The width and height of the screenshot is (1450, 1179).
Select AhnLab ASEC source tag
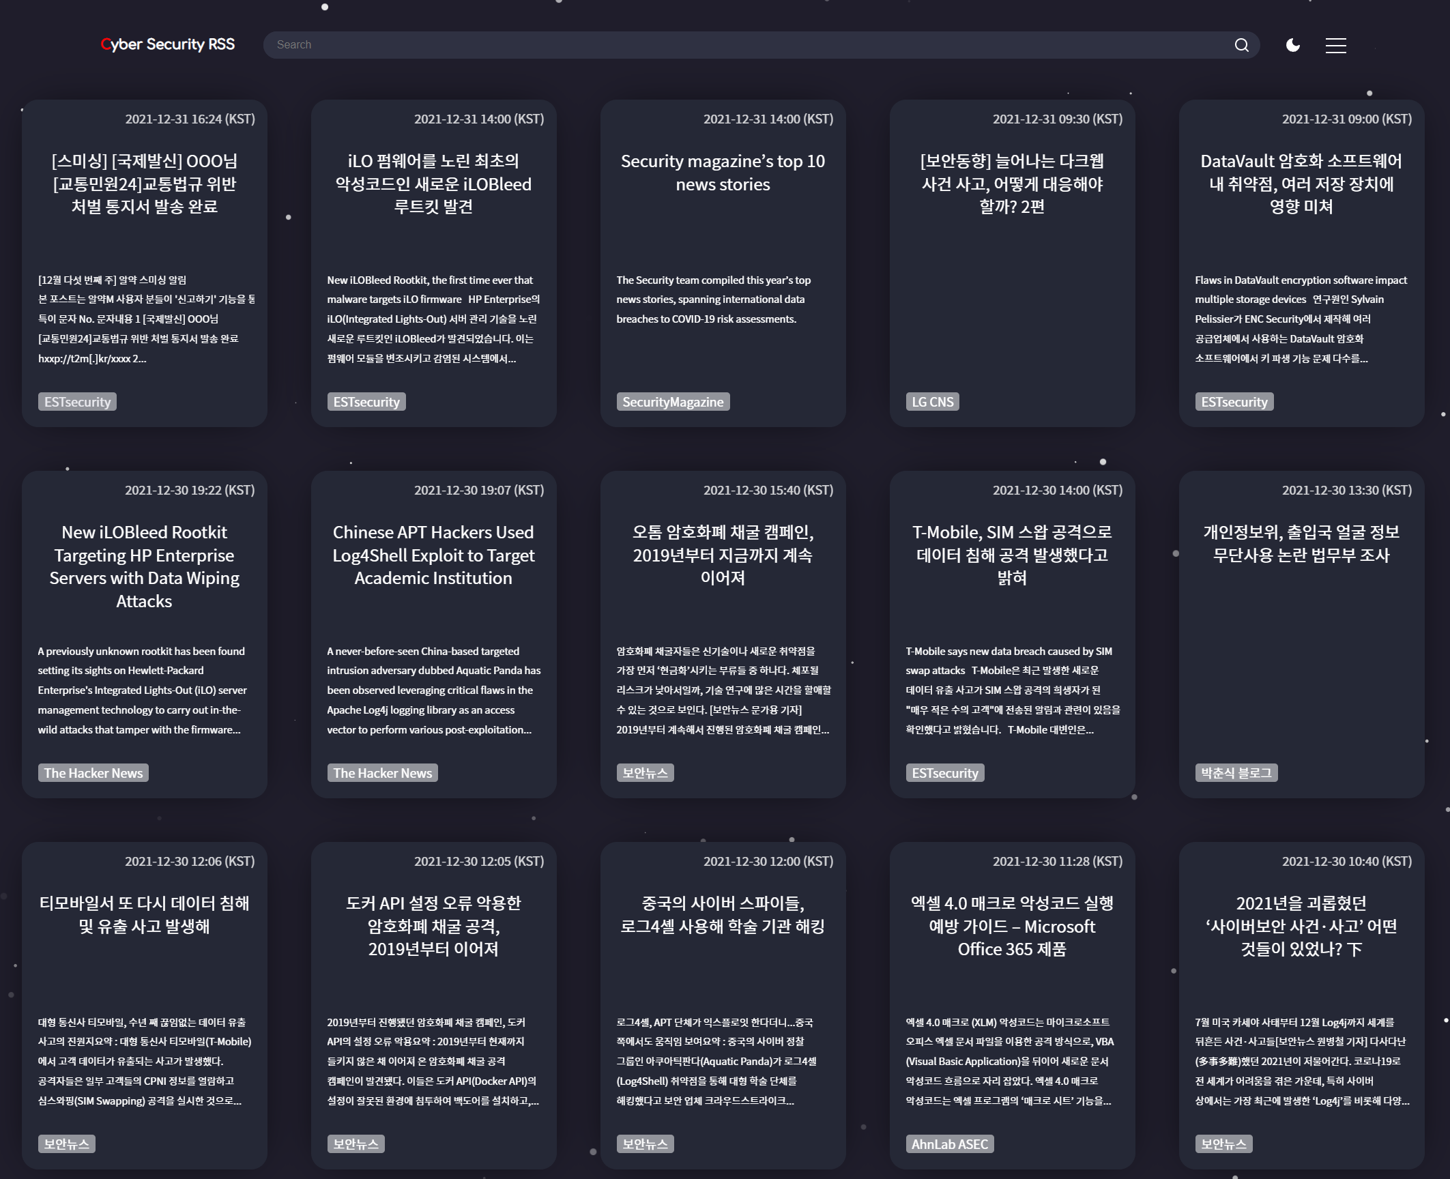pos(949,1144)
